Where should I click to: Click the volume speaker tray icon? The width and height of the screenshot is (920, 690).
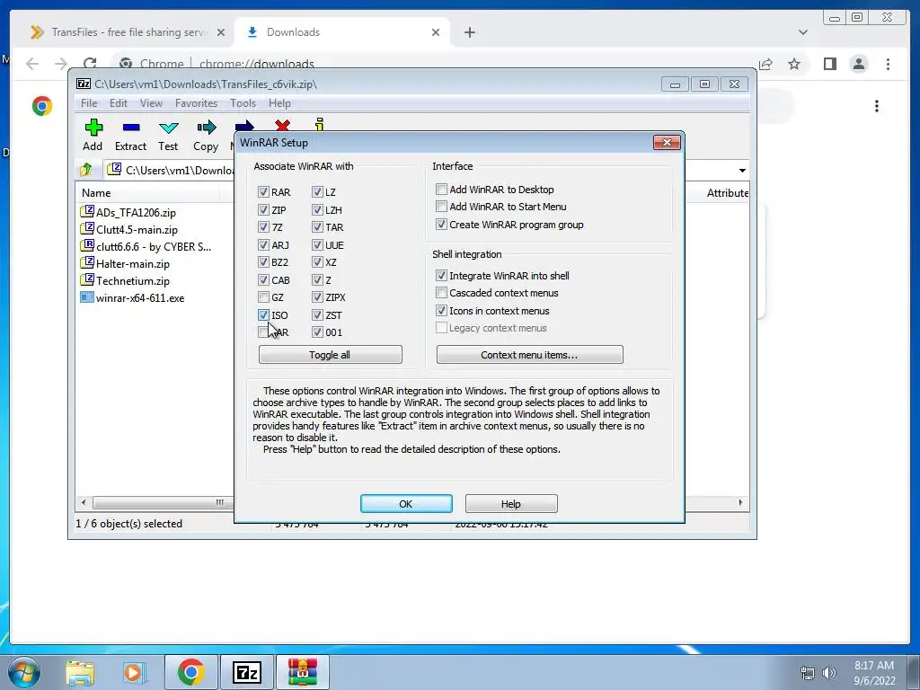pos(828,673)
